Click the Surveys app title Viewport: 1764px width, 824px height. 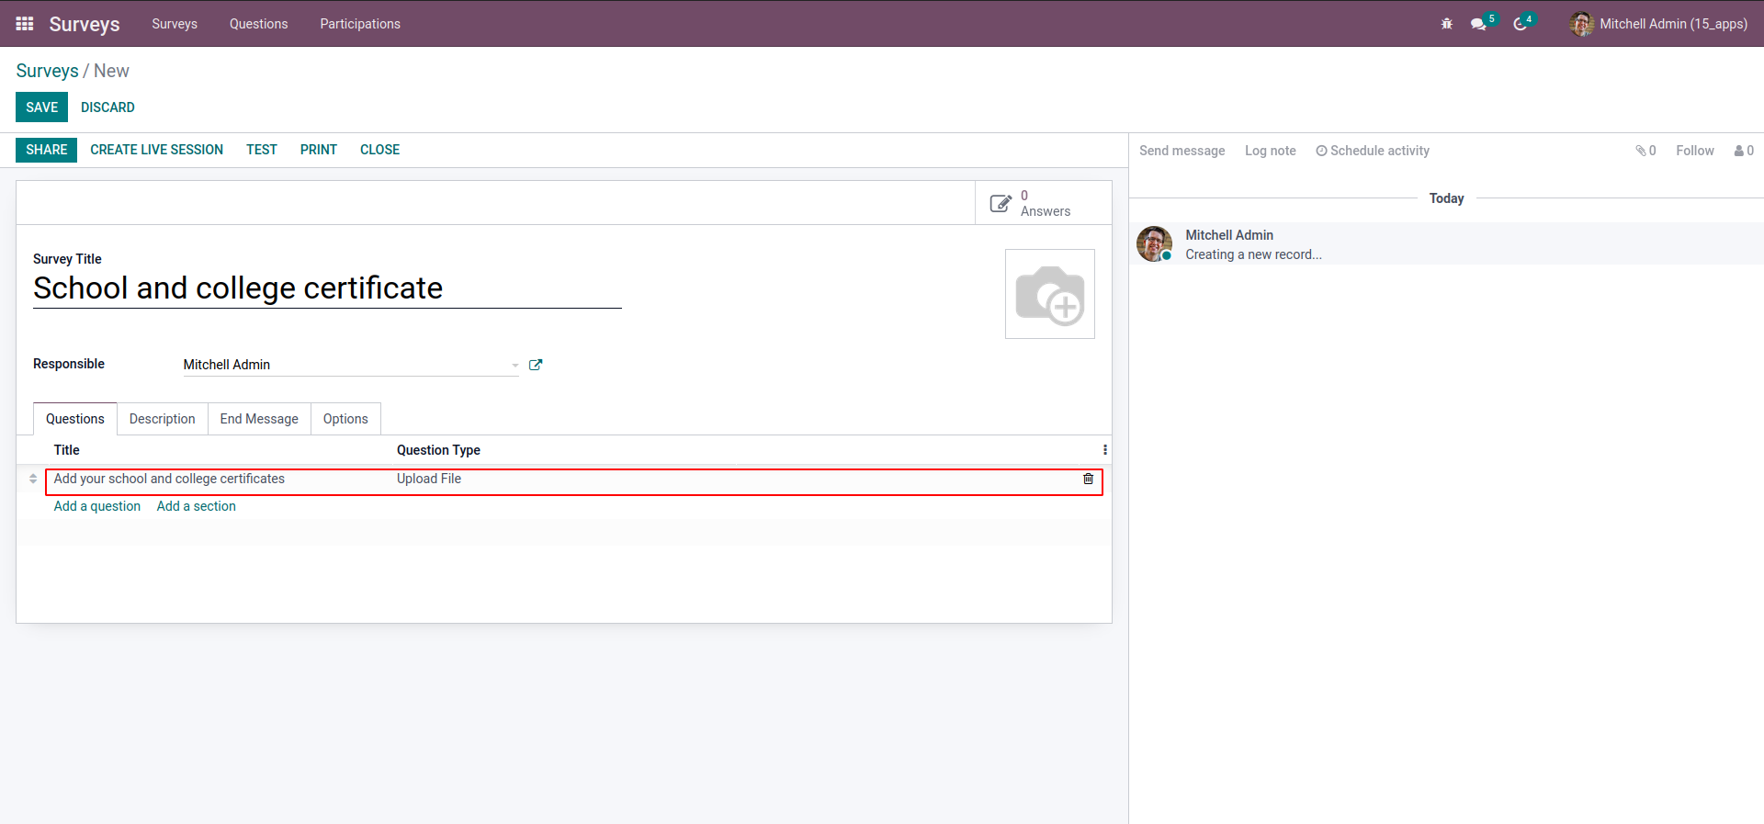tap(85, 24)
